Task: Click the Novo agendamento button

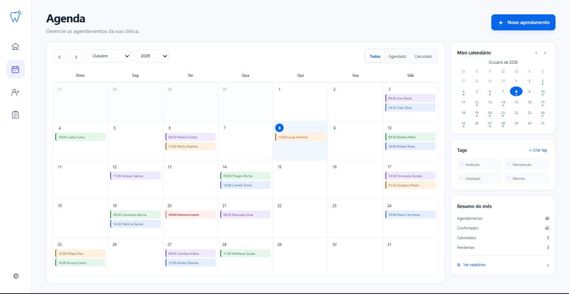Action: [x=523, y=22]
